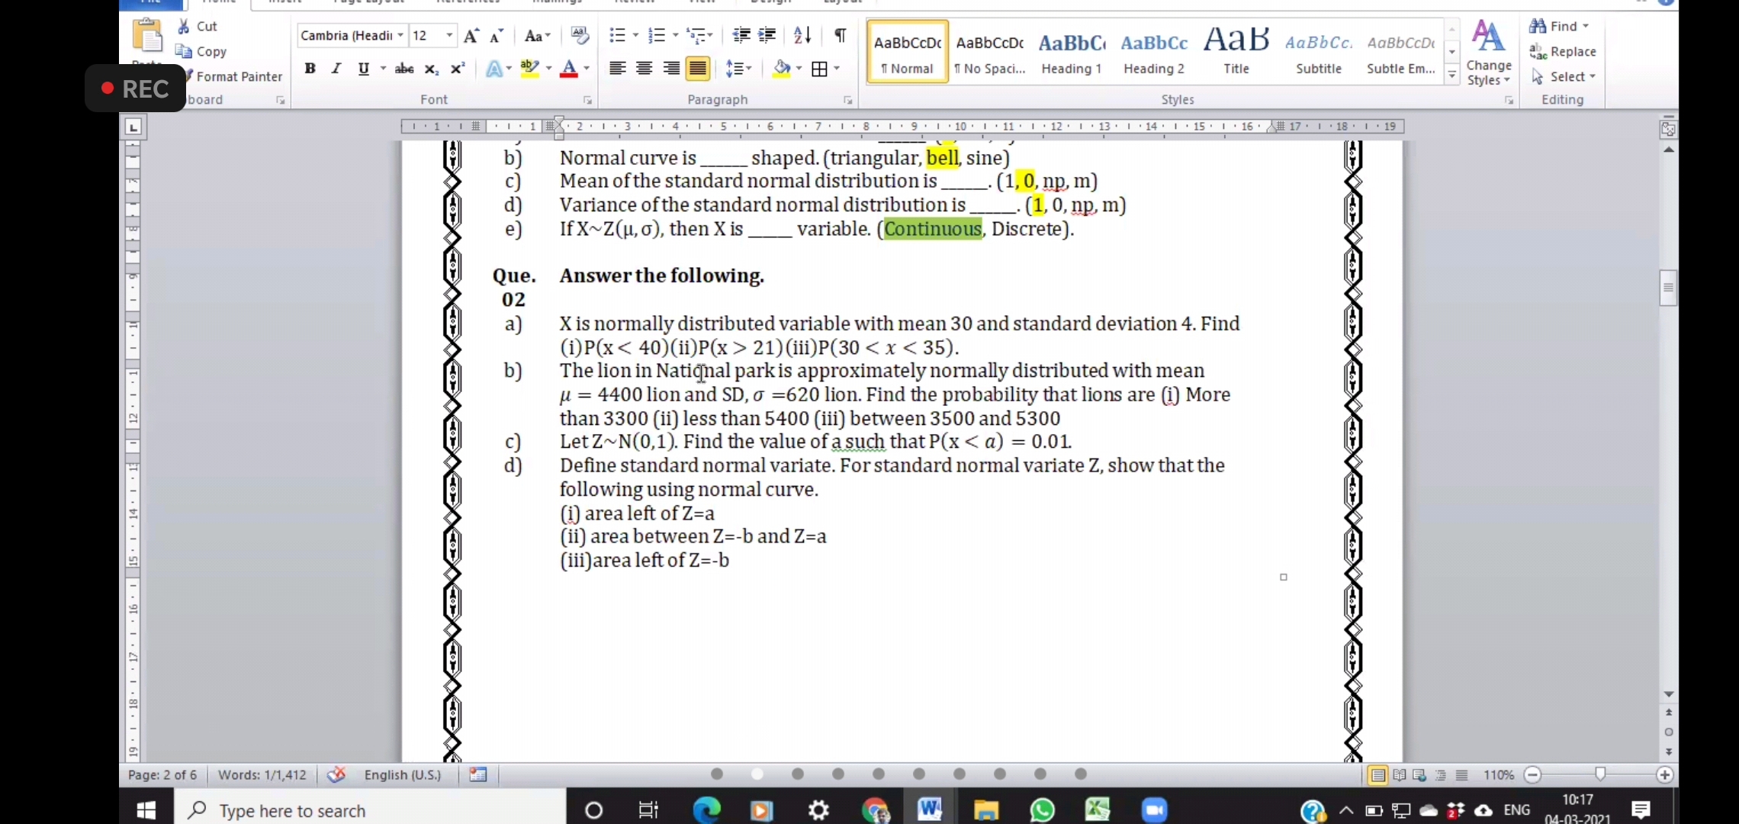The image size is (1739, 824).
Task: Open the font name dropdown
Action: click(400, 35)
